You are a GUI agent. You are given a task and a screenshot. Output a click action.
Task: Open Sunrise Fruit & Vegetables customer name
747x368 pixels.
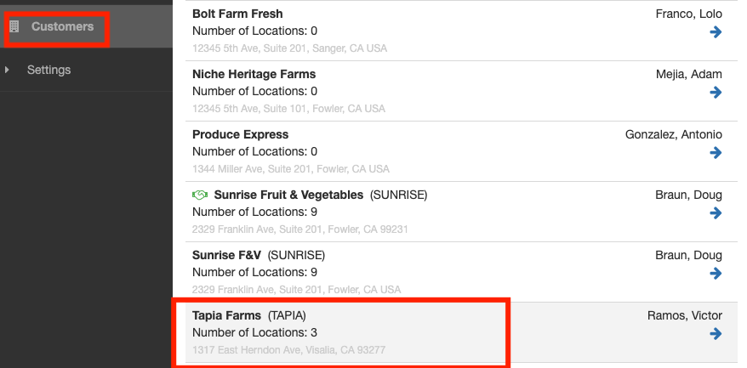pyautogui.click(x=288, y=195)
